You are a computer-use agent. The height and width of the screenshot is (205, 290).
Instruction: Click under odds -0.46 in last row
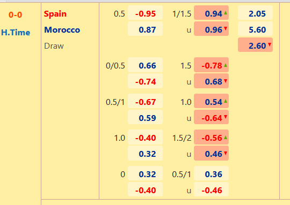211,189
